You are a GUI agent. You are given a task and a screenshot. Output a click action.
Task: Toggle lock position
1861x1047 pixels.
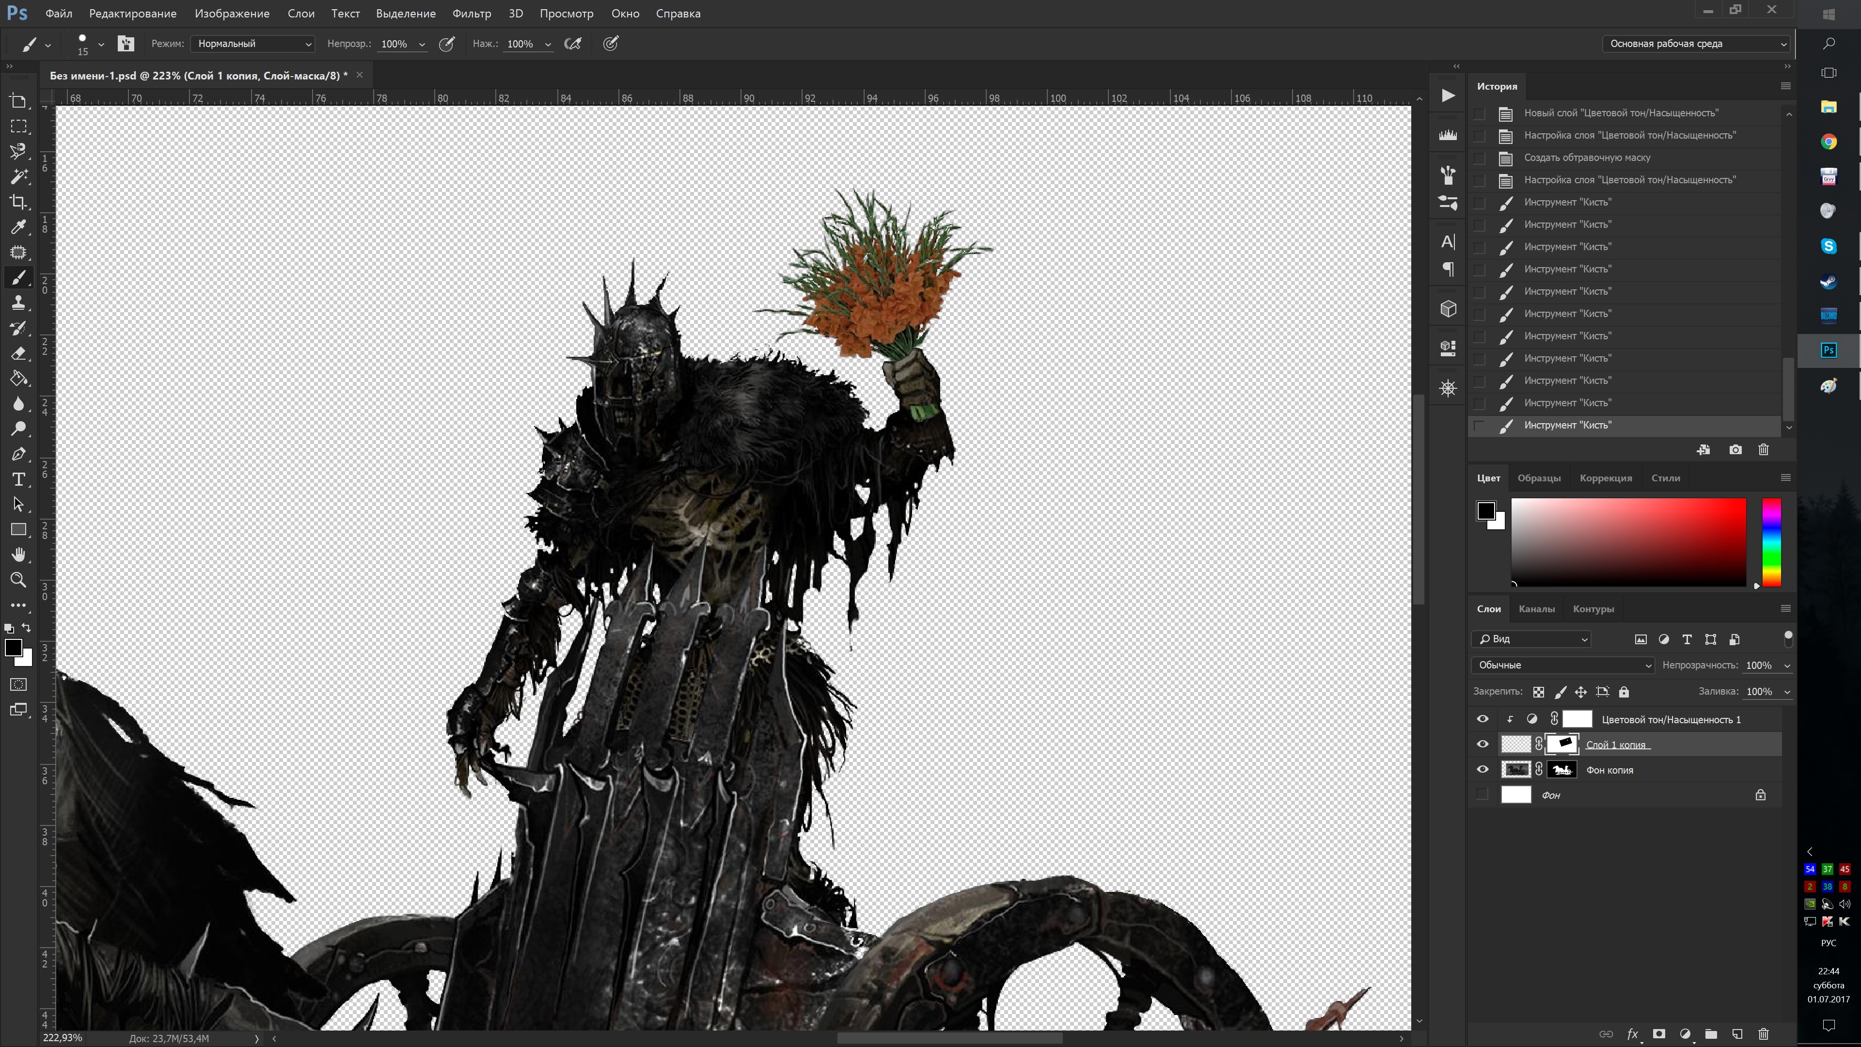pyautogui.click(x=1581, y=692)
